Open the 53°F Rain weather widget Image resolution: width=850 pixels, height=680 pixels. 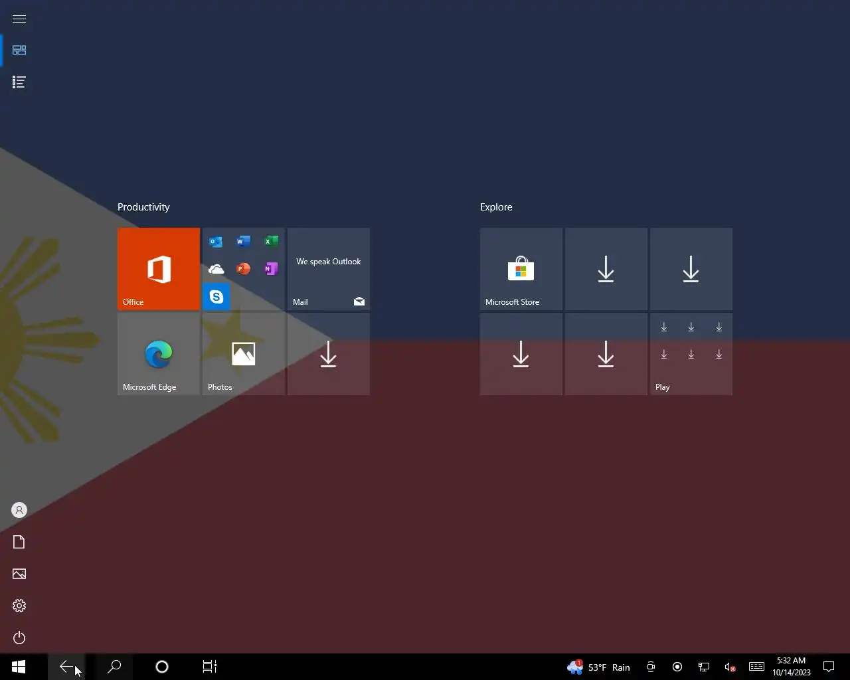click(599, 667)
